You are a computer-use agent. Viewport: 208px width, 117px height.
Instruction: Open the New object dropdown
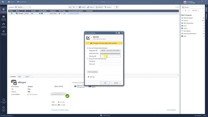(195, 10)
